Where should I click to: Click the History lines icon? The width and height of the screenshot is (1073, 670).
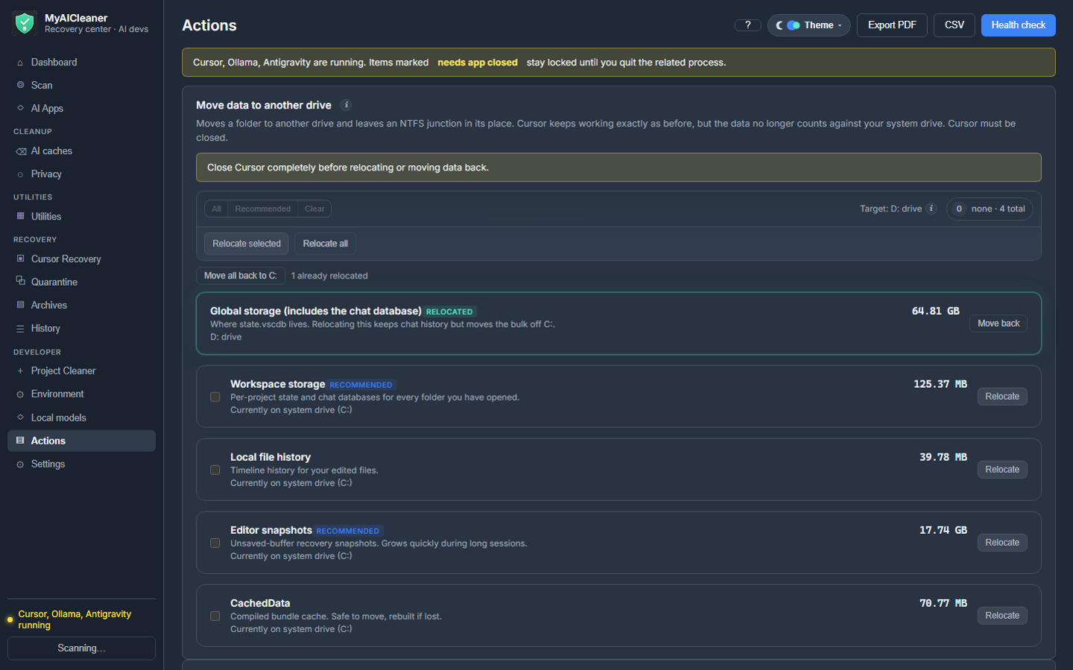coord(20,328)
